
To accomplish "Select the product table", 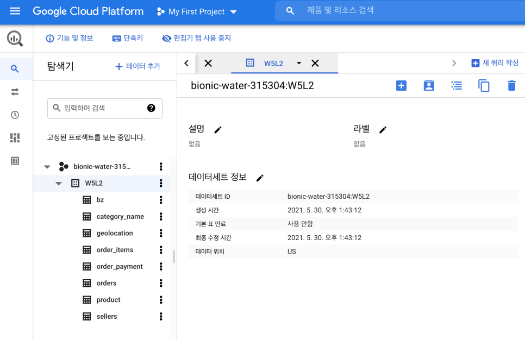I will [108, 300].
